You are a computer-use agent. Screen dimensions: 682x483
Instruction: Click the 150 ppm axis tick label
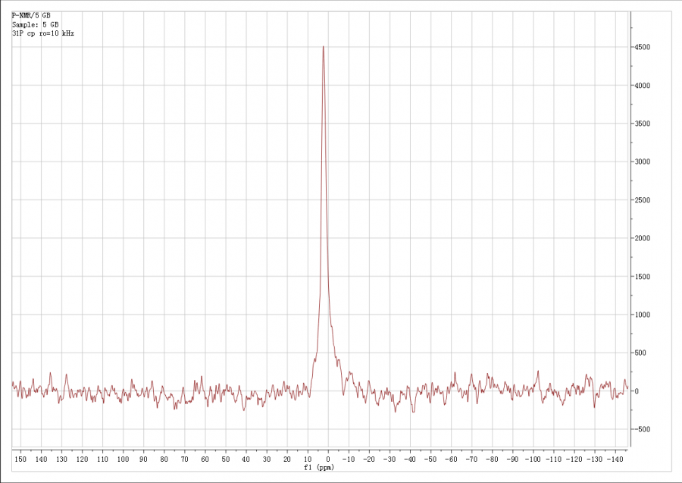point(20,459)
